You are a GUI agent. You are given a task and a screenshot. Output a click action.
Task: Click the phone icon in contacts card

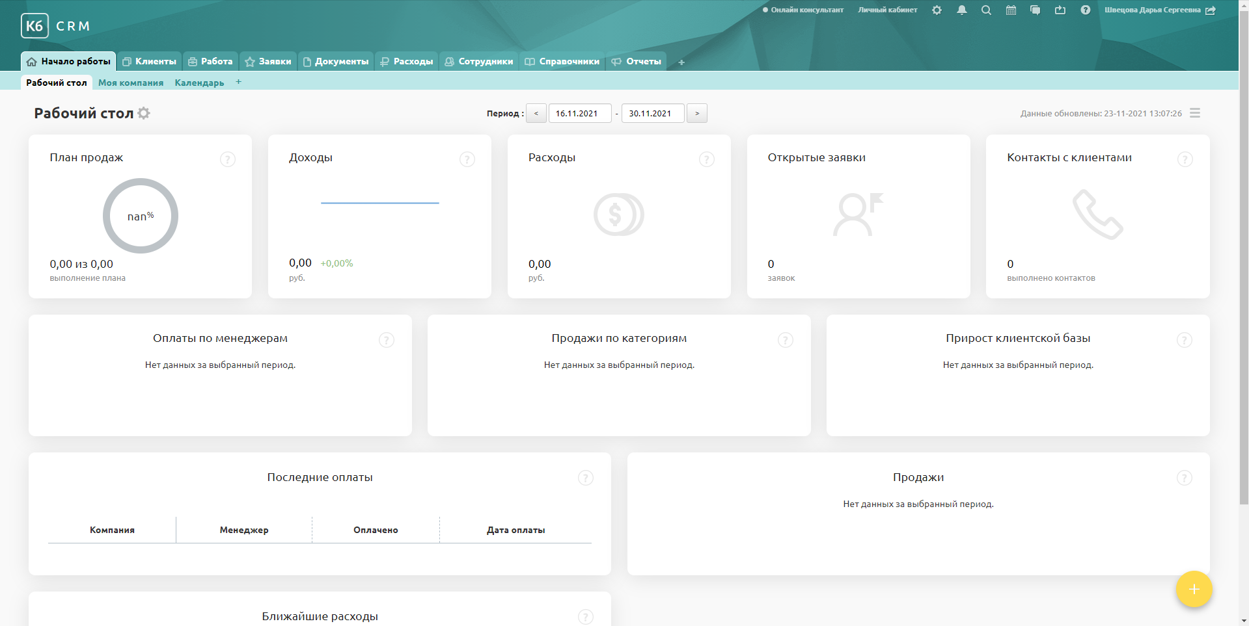1098,215
